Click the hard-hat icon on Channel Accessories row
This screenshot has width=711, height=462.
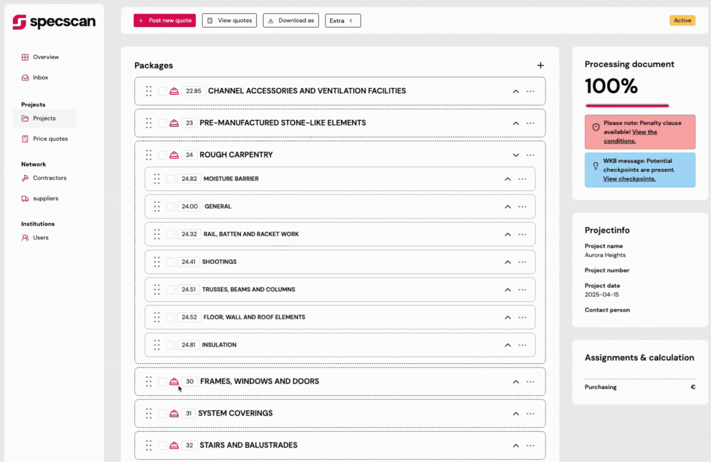click(174, 91)
